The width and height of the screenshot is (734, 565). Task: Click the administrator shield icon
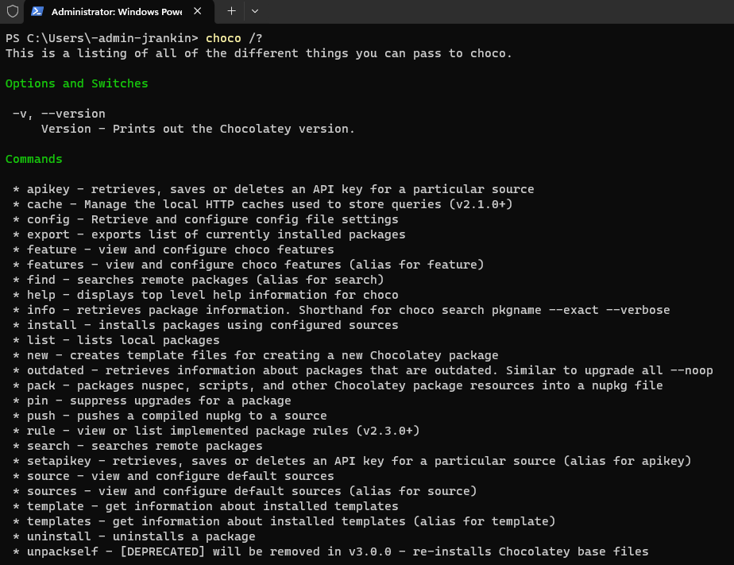[x=12, y=12]
